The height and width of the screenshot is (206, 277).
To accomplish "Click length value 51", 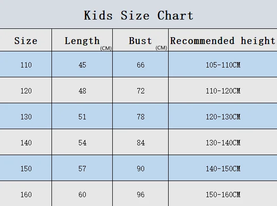I will (x=82, y=117).
